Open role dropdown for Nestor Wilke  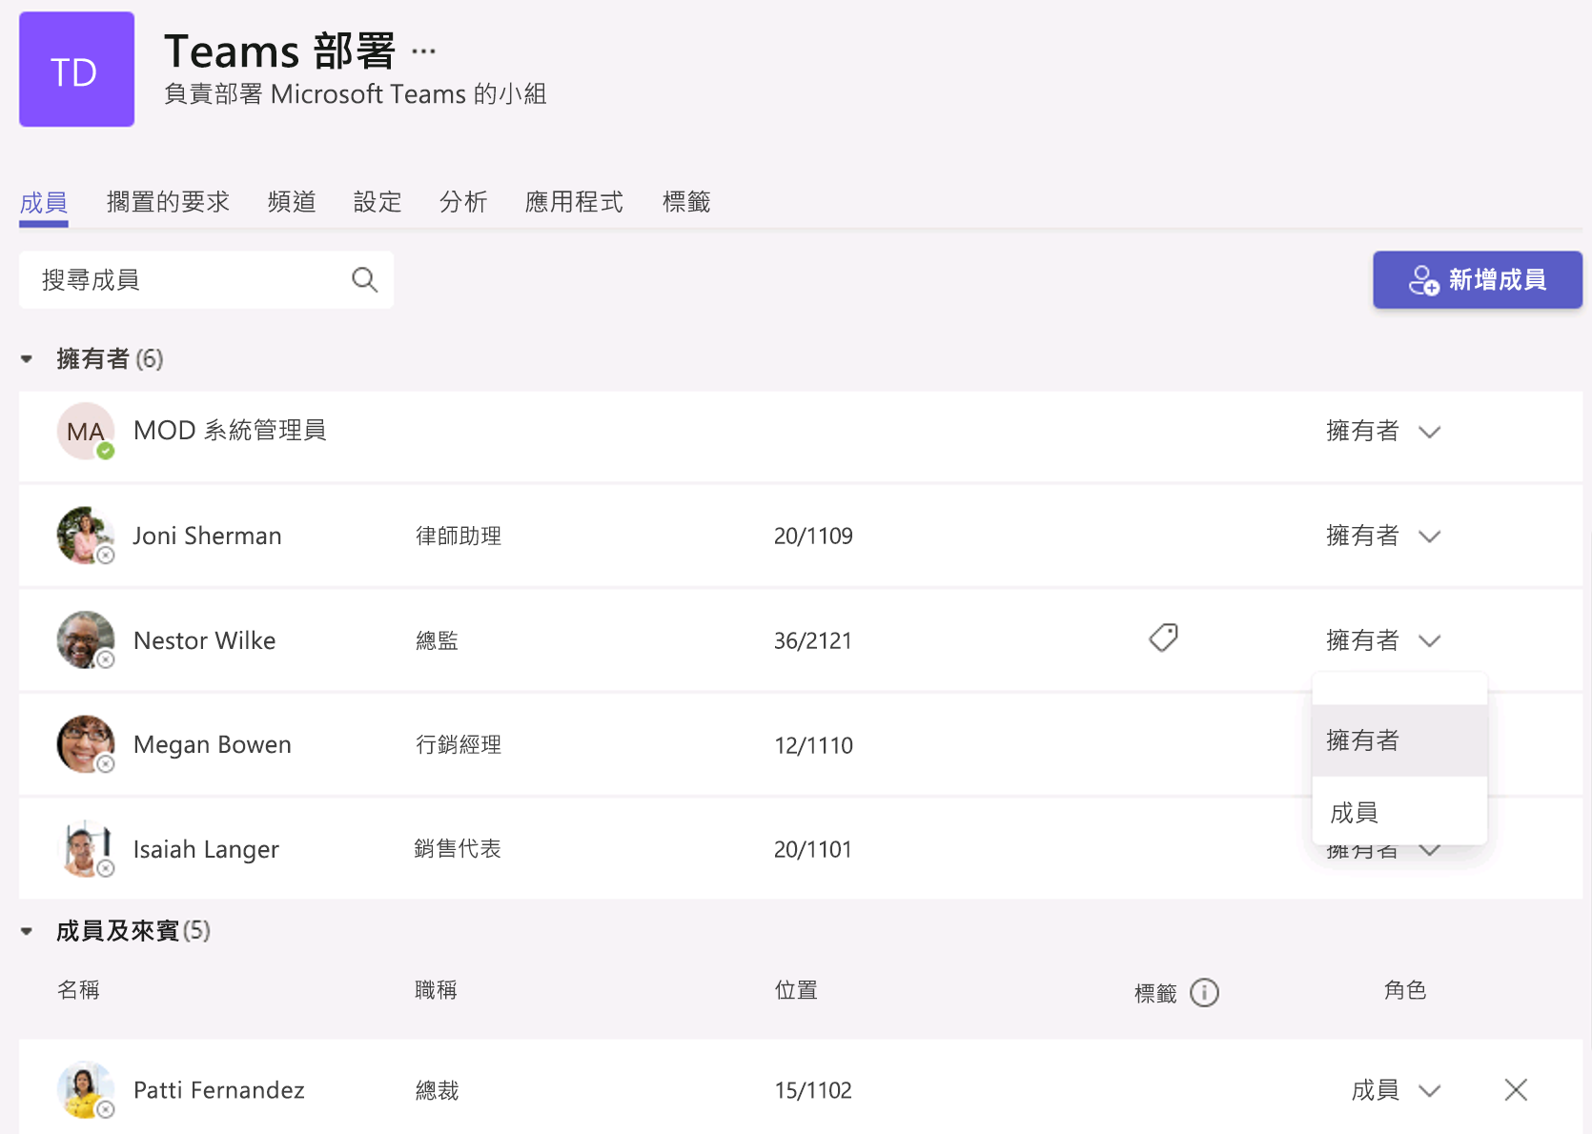tap(1383, 640)
